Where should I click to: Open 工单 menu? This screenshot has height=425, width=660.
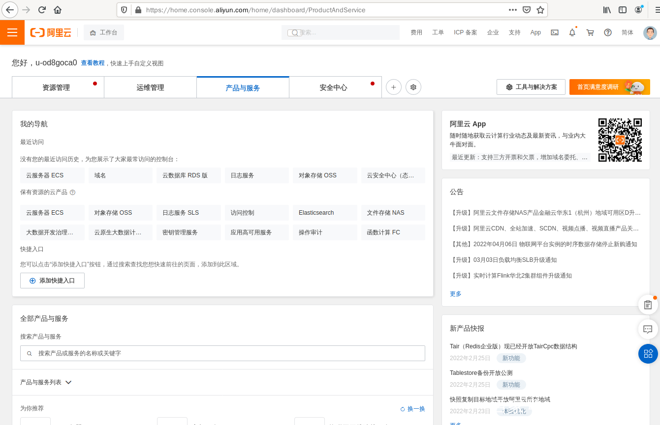click(x=438, y=32)
